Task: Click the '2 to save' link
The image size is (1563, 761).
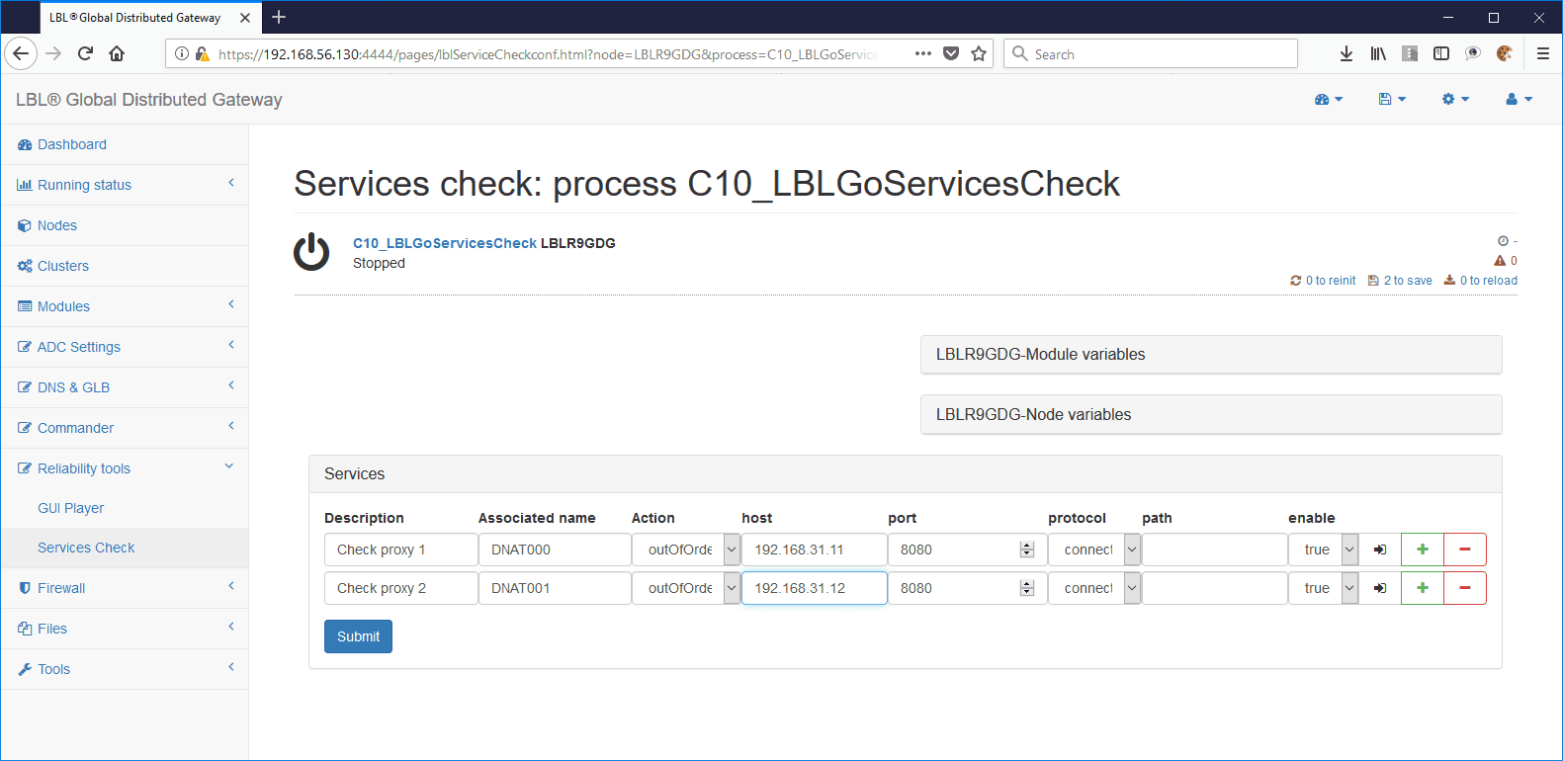Action: [x=1400, y=281]
